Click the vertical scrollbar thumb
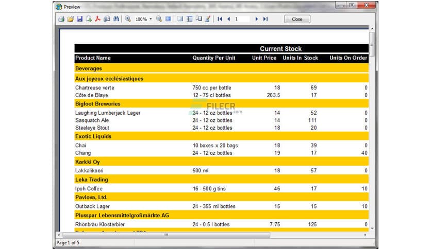The width and height of the screenshot is (431, 249). pos(372,44)
